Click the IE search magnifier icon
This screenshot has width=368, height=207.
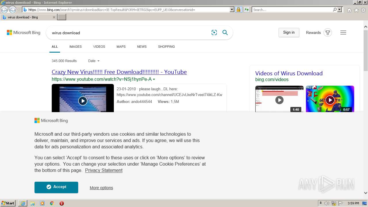(x=335, y=10)
